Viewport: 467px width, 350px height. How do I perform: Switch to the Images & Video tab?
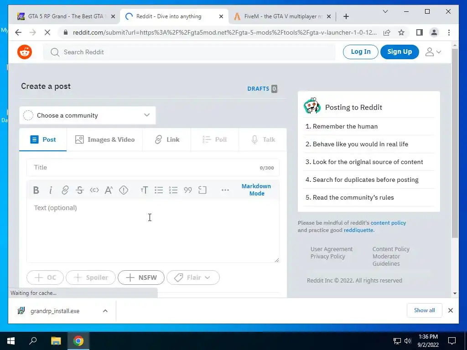104,139
